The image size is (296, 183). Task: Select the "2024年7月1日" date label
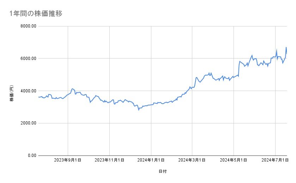275,160
